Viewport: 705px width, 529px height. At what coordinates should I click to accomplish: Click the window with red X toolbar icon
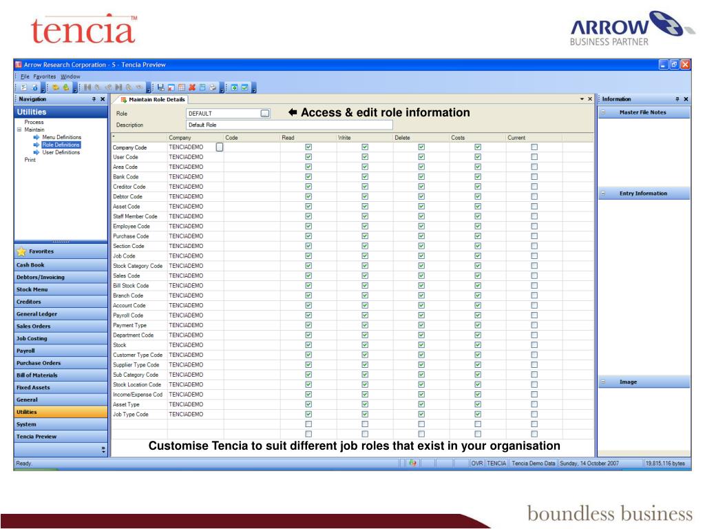point(171,87)
